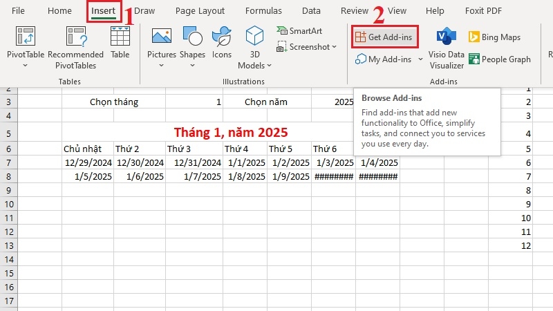
Task: Select the 'Chọn năm' cell
Action: tap(268, 102)
